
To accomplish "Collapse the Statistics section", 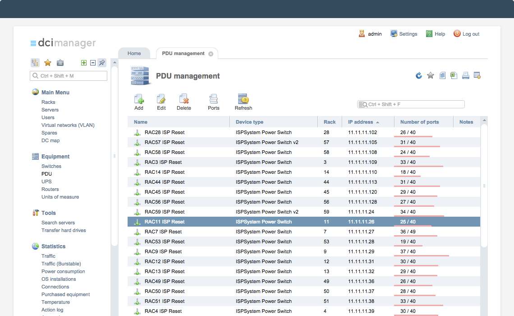I will coord(54,246).
